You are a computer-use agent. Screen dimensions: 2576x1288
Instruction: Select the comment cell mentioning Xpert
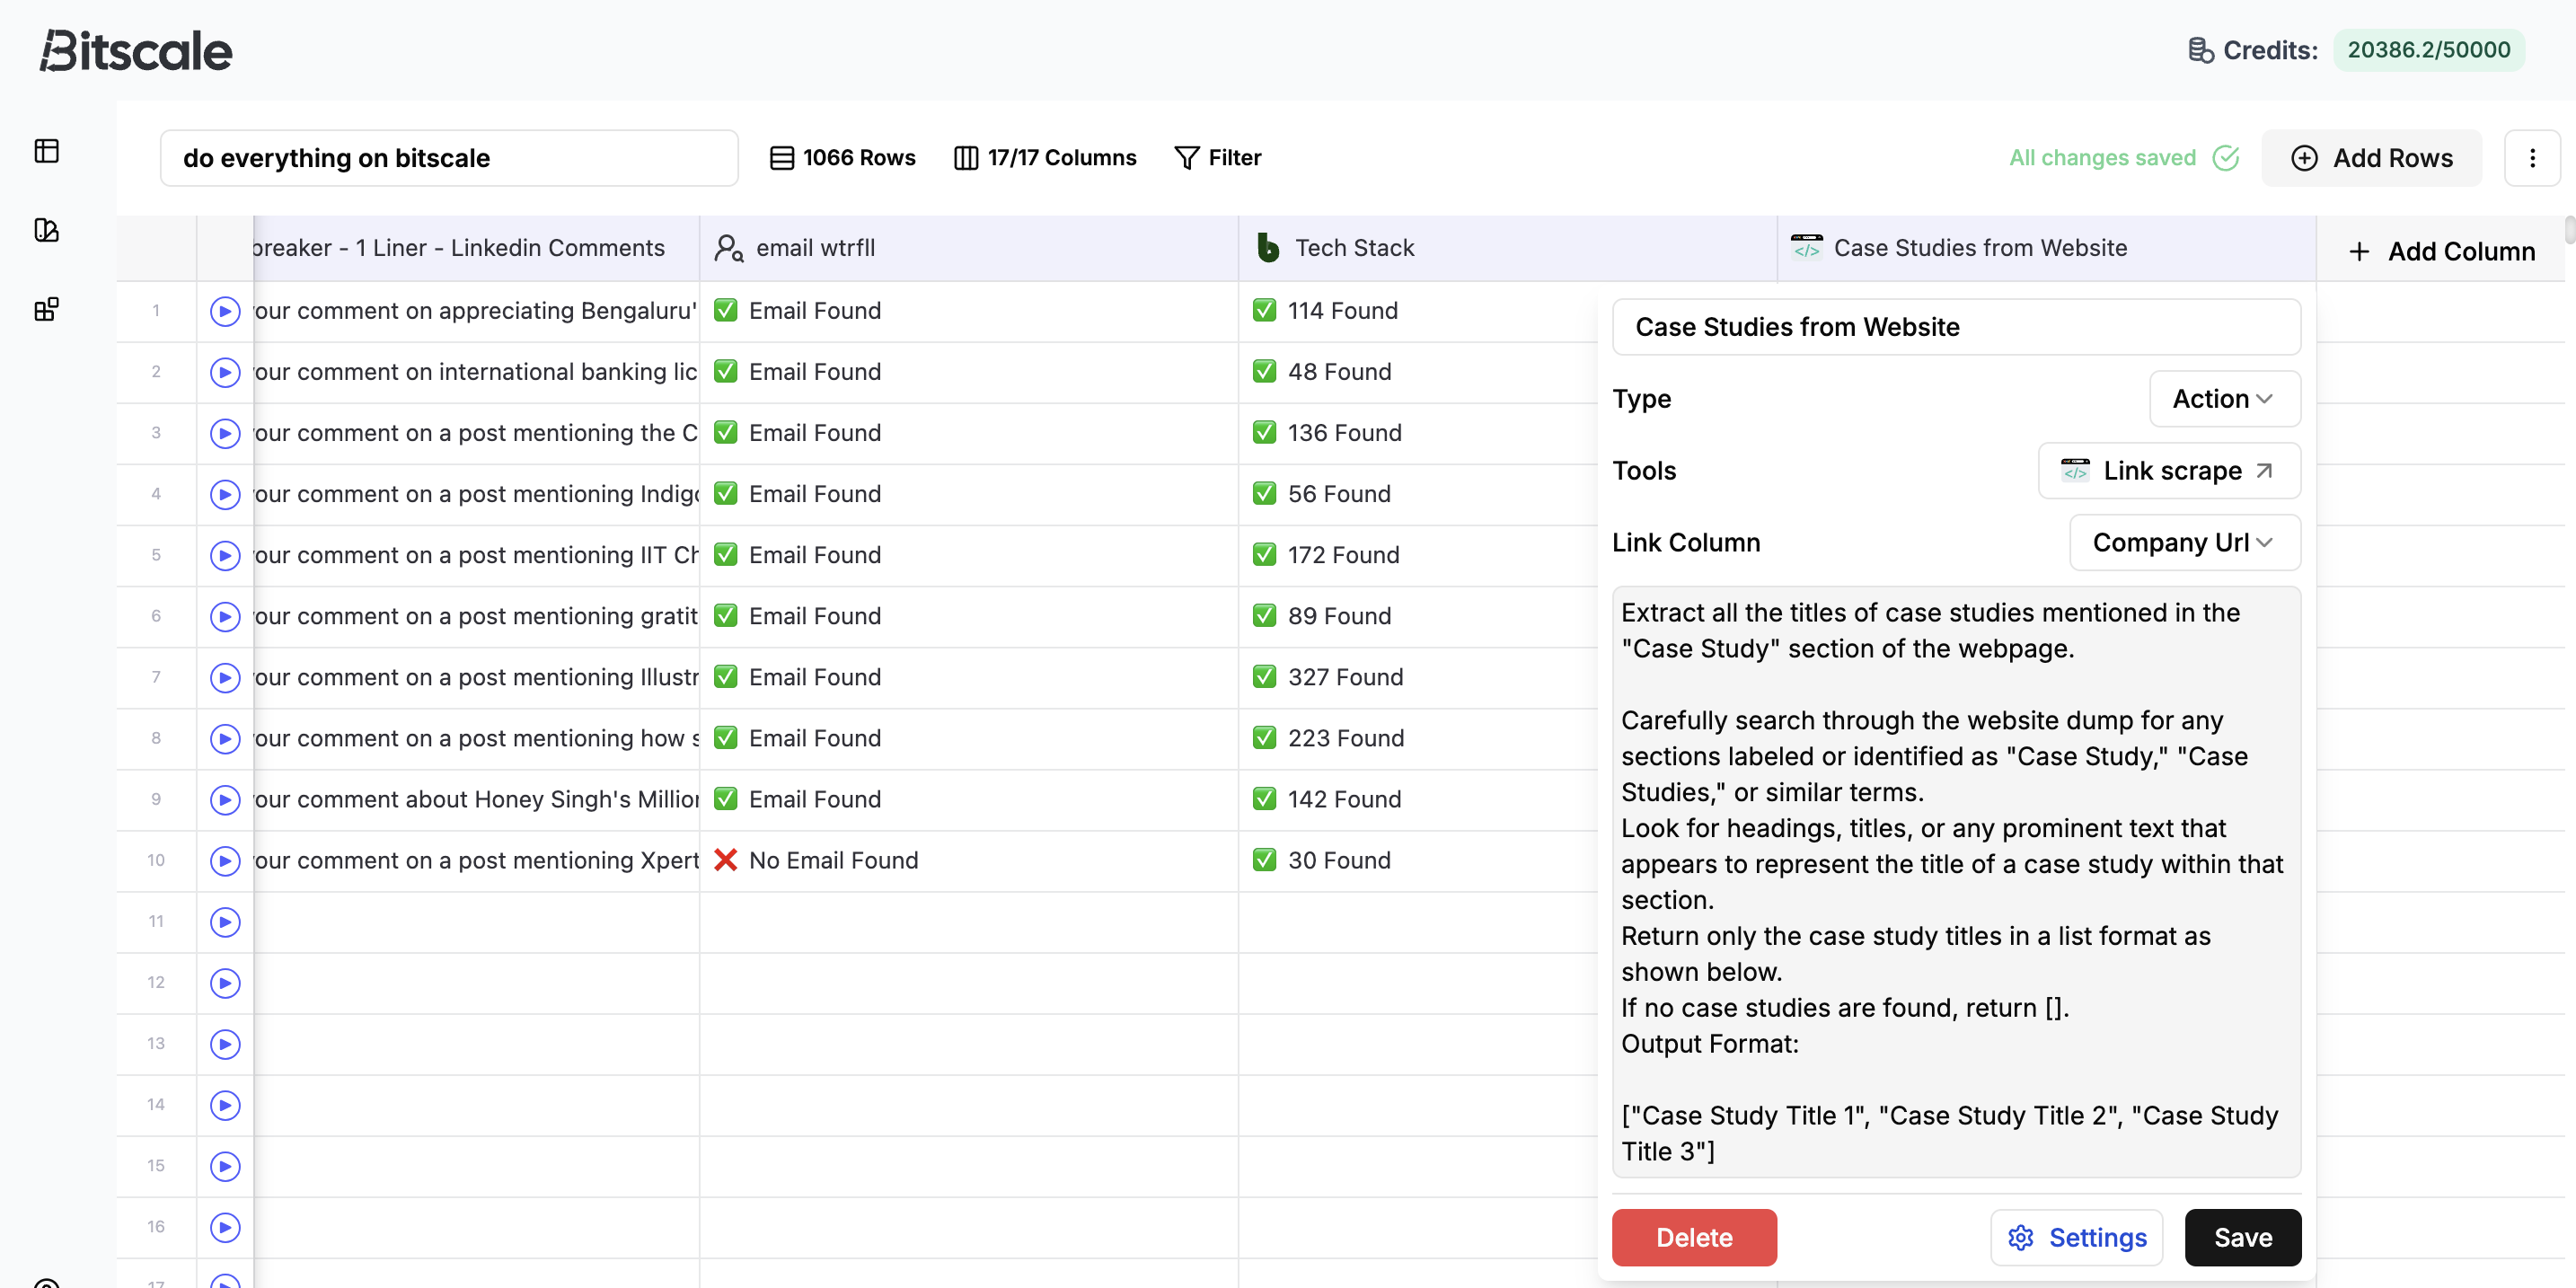click(x=476, y=861)
